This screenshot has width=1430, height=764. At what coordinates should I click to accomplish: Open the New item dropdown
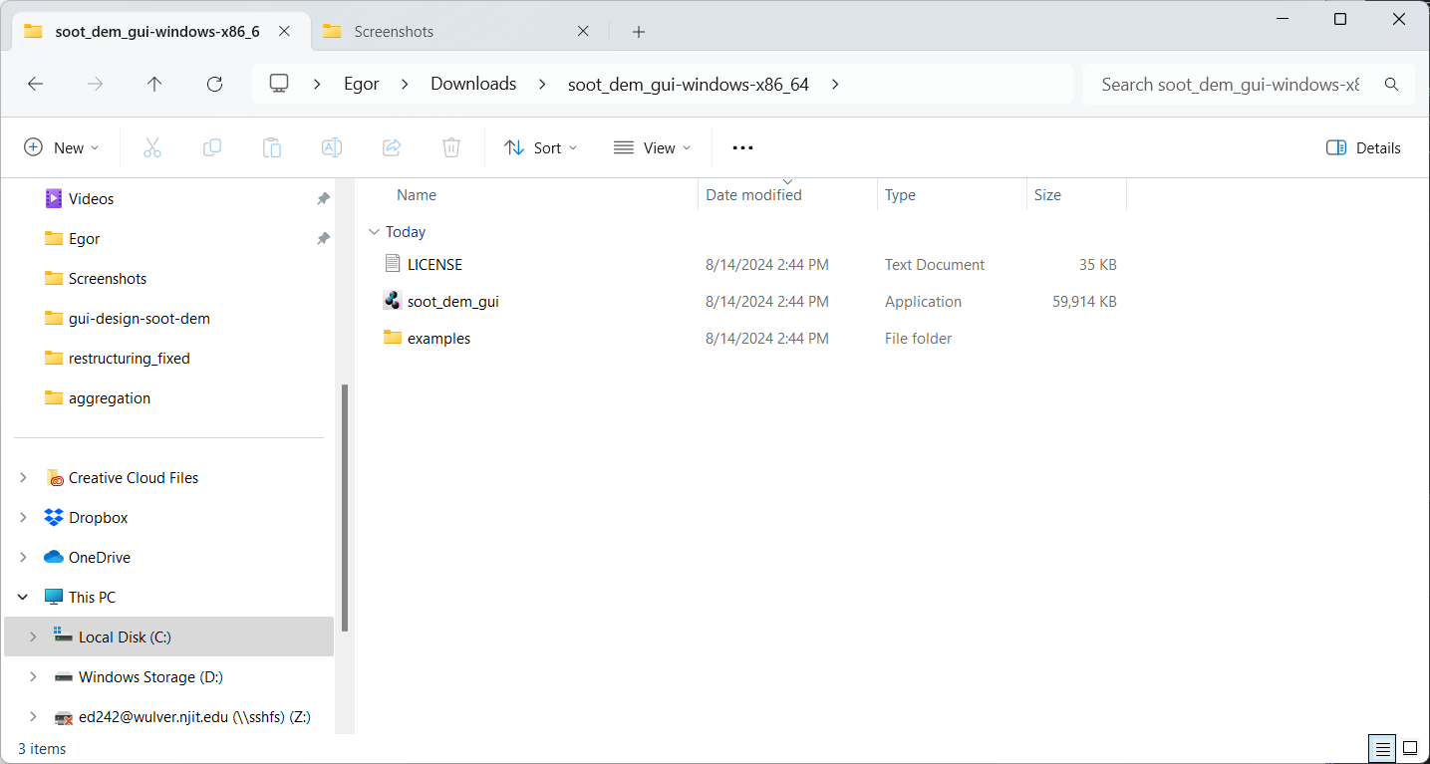coord(62,147)
